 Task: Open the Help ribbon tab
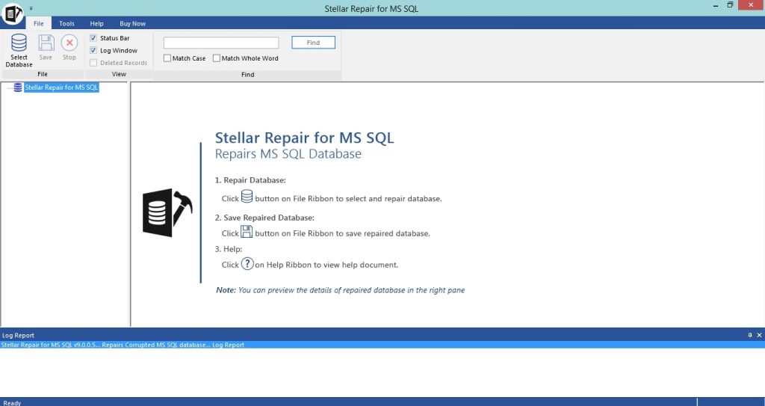coord(96,23)
